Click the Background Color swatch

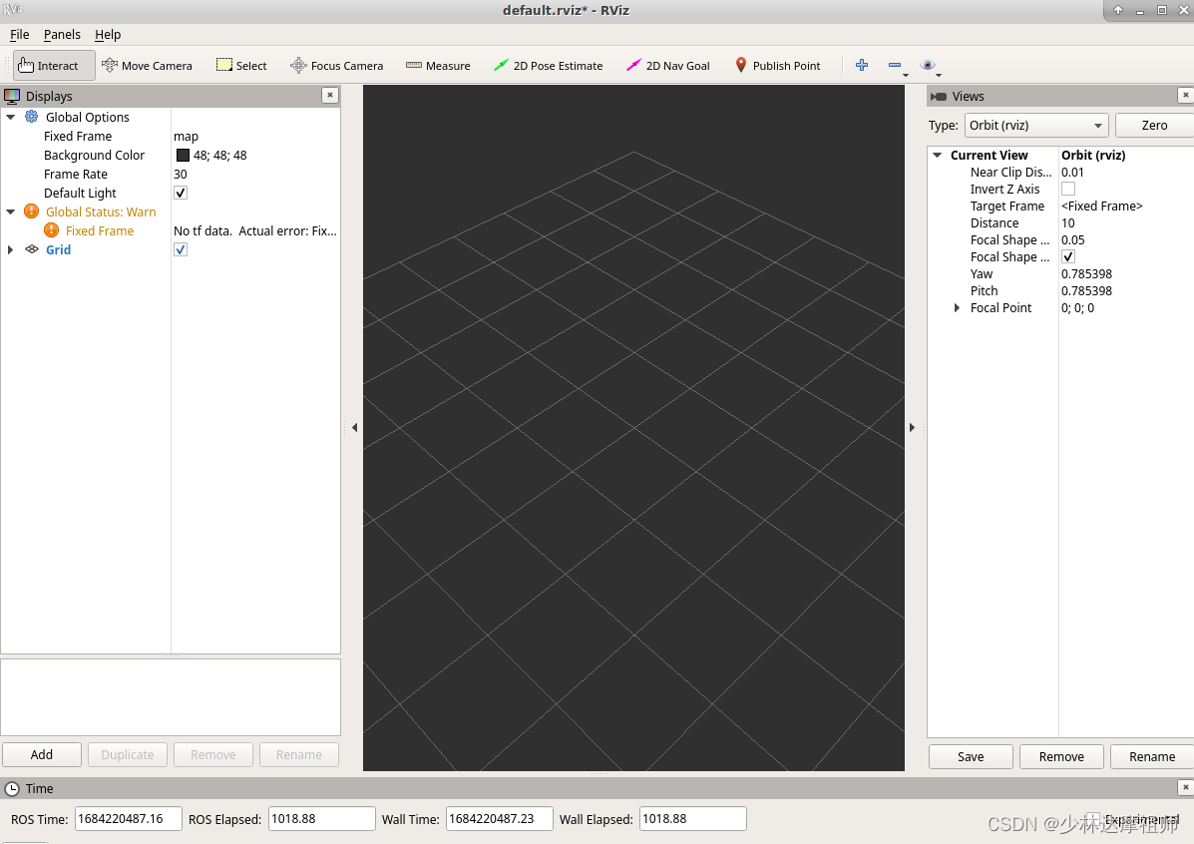pos(183,155)
